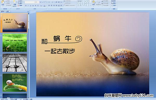Open the Arrange dropdown
The image size is (156, 100).
[x=94, y=3]
